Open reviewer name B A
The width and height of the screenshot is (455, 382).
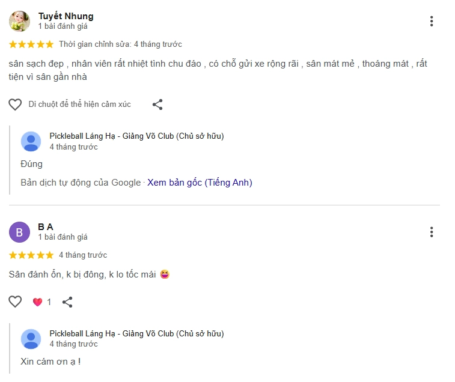(46, 226)
